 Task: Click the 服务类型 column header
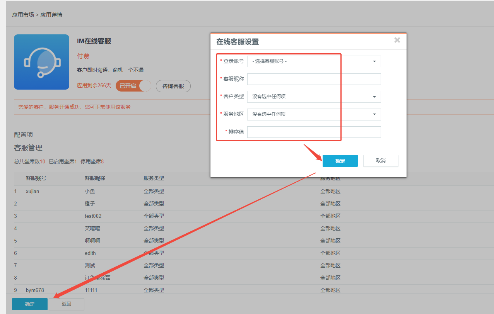154,178
